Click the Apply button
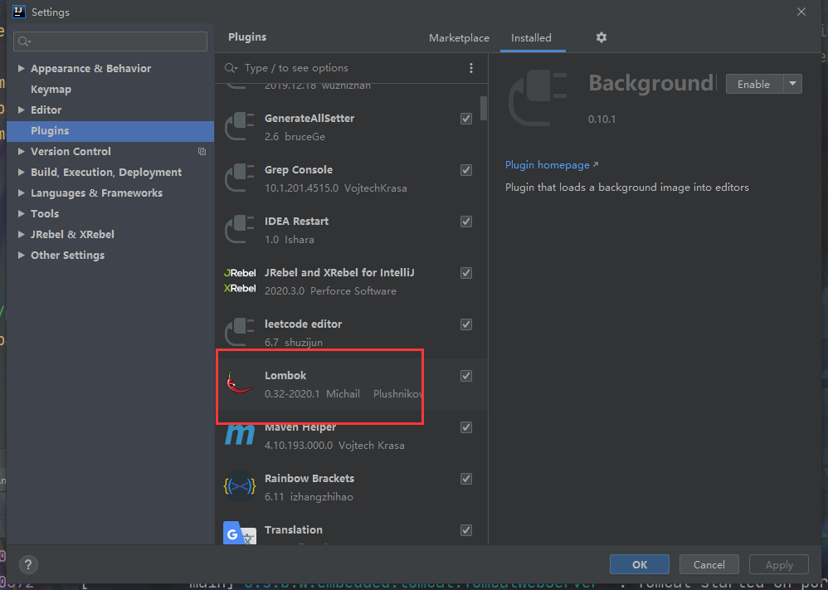 point(779,564)
